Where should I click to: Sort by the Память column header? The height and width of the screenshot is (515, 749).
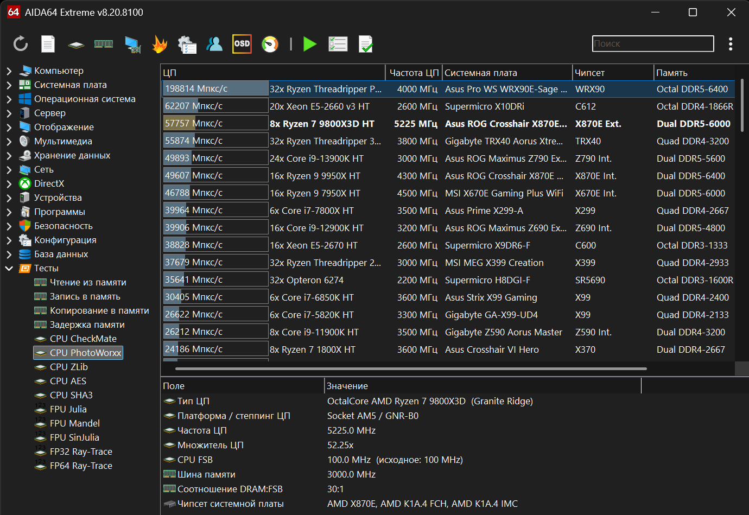[694, 73]
